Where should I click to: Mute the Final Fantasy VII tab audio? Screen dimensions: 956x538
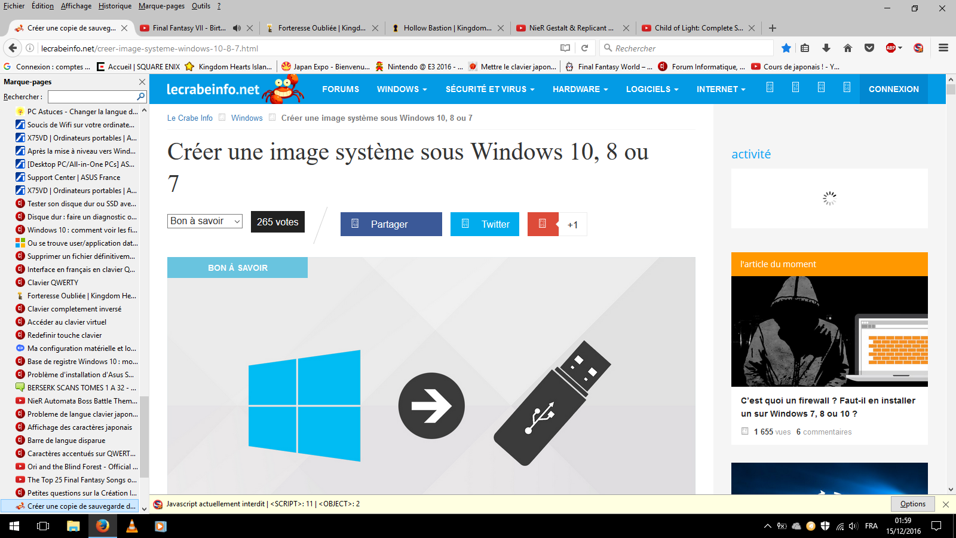(237, 28)
